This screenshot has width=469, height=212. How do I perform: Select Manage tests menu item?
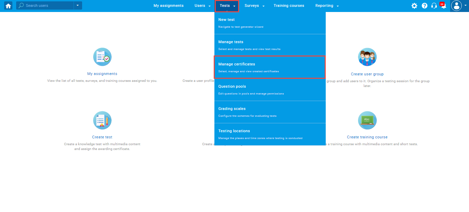tap(270, 45)
